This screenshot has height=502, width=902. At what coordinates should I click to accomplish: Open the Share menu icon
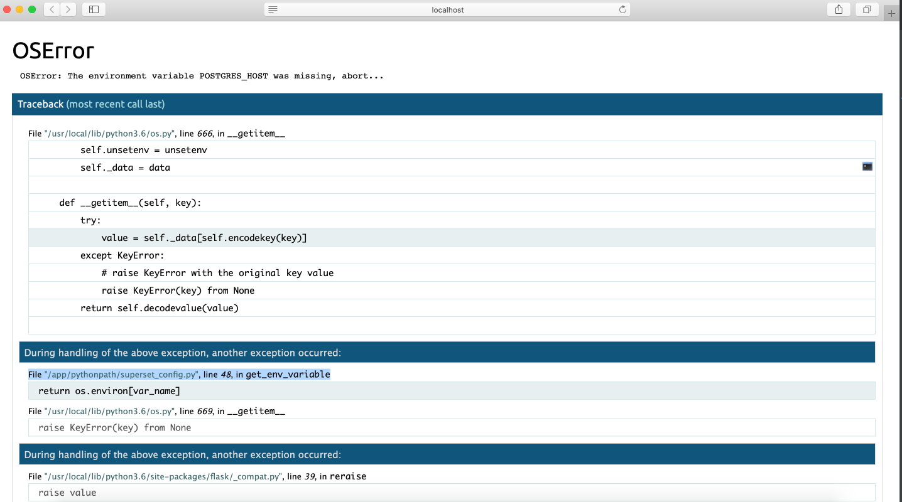(x=839, y=9)
